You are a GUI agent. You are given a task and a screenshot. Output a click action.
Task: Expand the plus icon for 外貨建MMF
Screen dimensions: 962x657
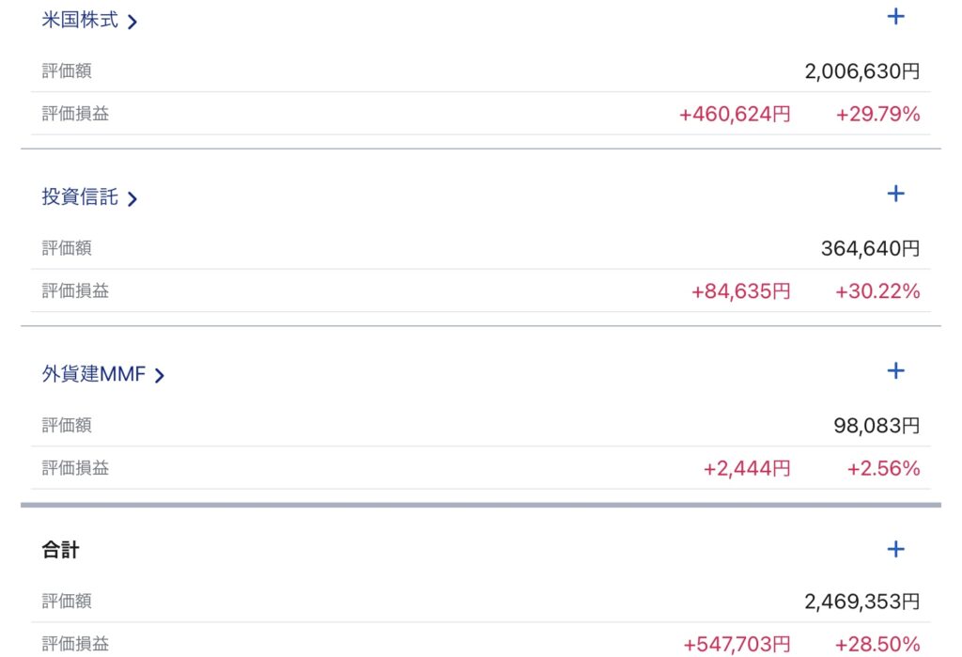pyautogui.click(x=895, y=370)
